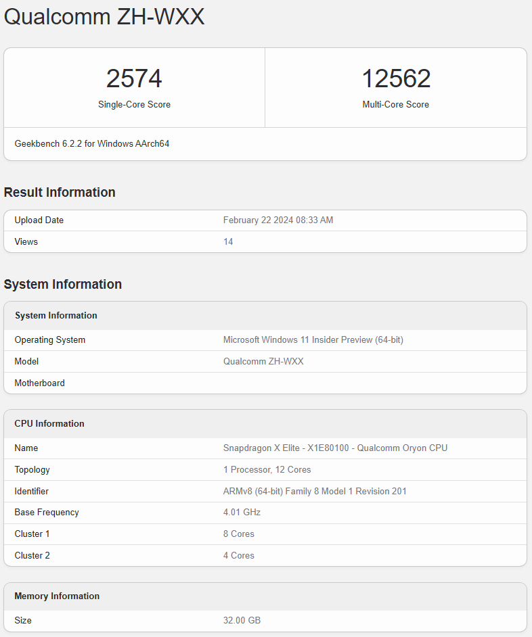Click the 'Cluster 1' label
Image resolution: width=532 pixels, height=637 pixels.
[x=32, y=534]
